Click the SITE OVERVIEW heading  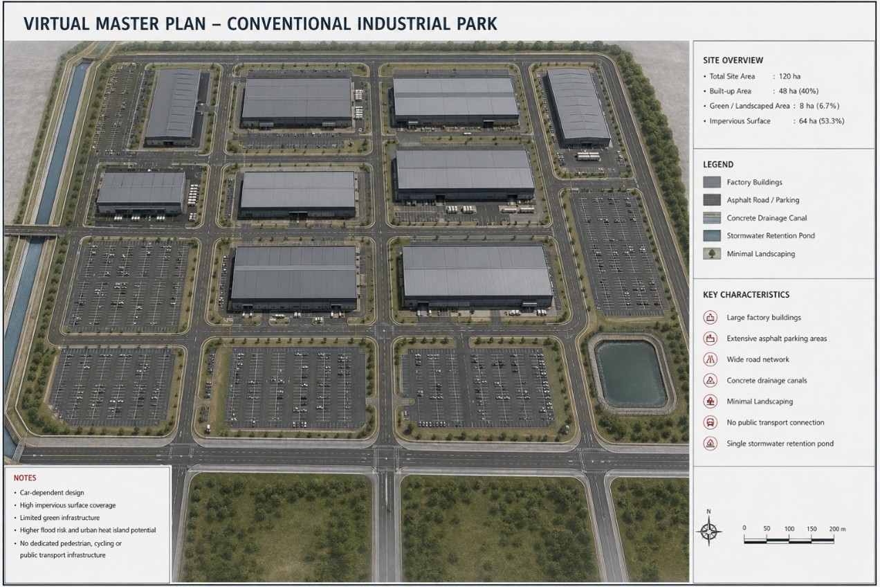tap(733, 60)
